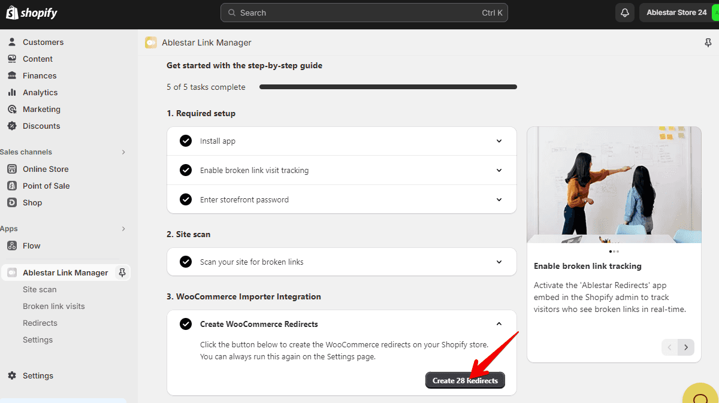The width and height of the screenshot is (719, 403).
Task: Go to Analytics section
Action: (x=40, y=92)
